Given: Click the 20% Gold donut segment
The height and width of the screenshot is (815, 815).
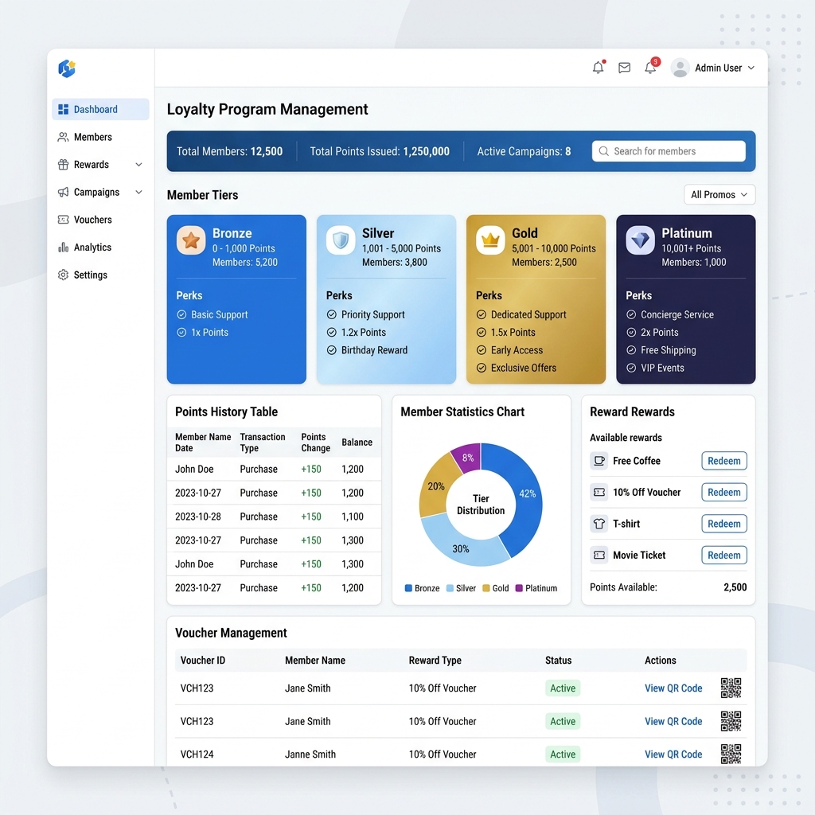Looking at the screenshot, I should click(x=436, y=486).
